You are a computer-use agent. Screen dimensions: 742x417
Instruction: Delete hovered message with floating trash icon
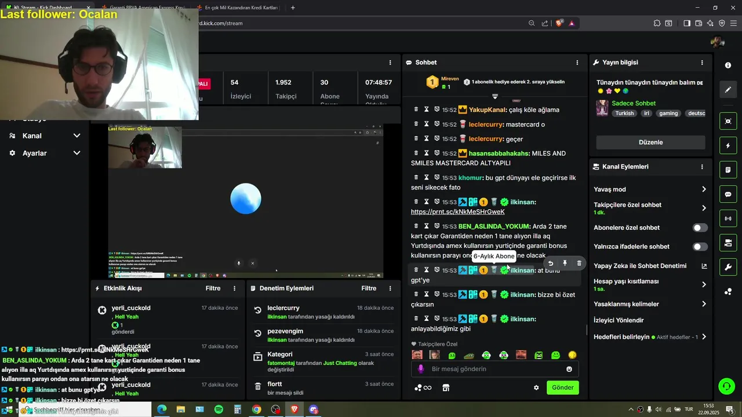pos(579,264)
